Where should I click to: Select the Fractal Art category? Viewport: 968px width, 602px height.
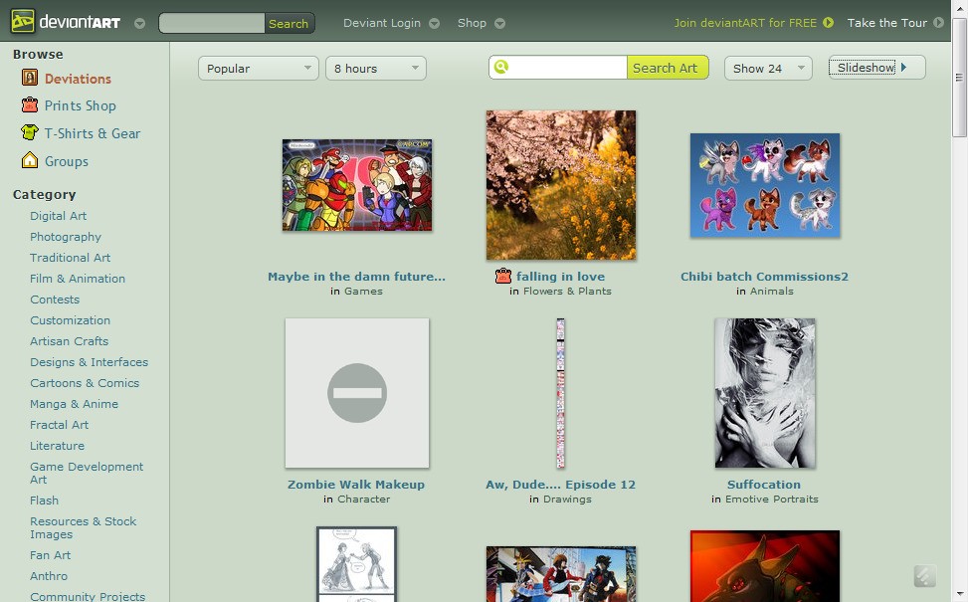[60, 425]
